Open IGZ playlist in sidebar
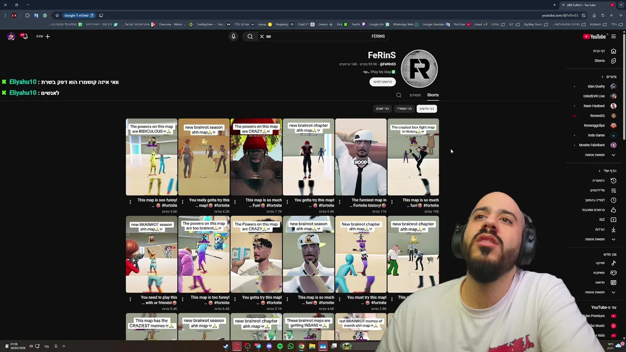Screen dimensions: 626x352 click(x=607, y=220)
